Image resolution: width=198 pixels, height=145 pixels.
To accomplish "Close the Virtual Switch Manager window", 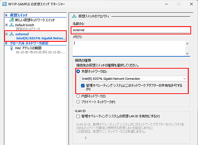I will tap(191, 4).
